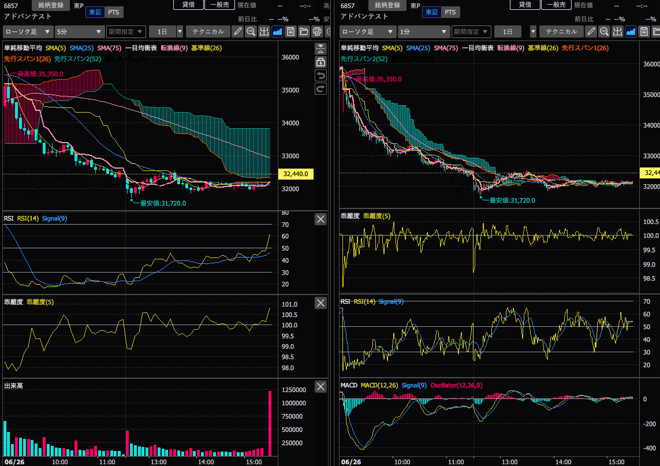Switch right chart market to PTS
The height and width of the screenshot is (466, 660).
(x=450, y=12)
